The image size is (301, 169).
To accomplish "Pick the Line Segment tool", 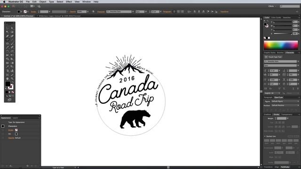I will point(12,40).
